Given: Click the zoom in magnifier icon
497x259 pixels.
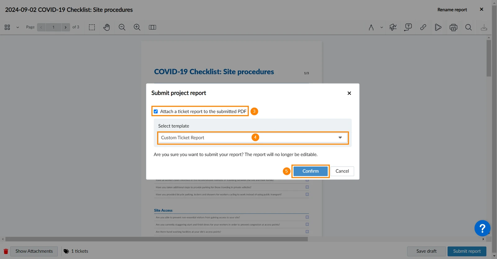Looking at the screenshot, I should 137,27.
